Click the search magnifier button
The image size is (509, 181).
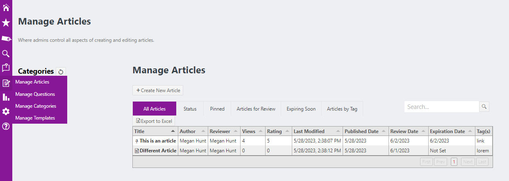click(484, 107)
